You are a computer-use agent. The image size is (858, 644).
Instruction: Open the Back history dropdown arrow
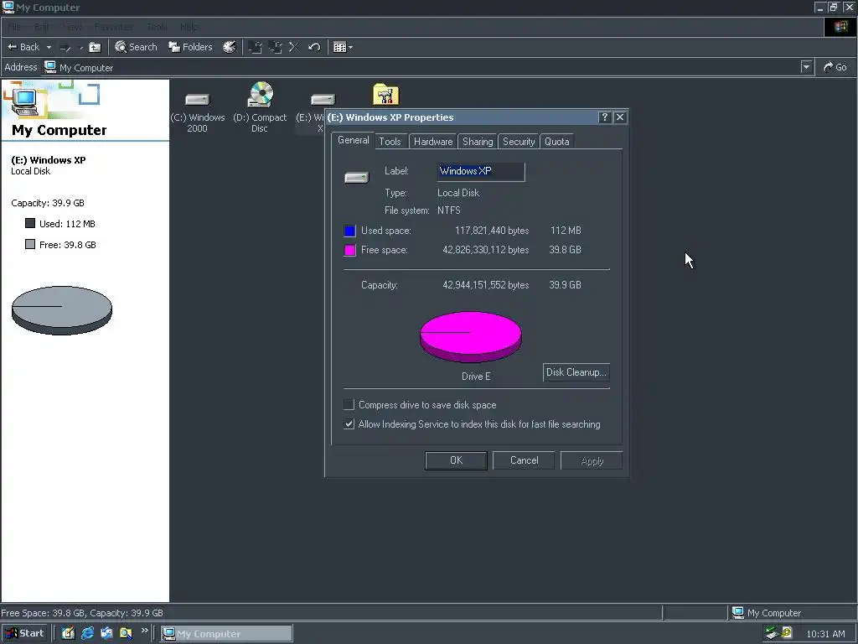tap(49, 47)
